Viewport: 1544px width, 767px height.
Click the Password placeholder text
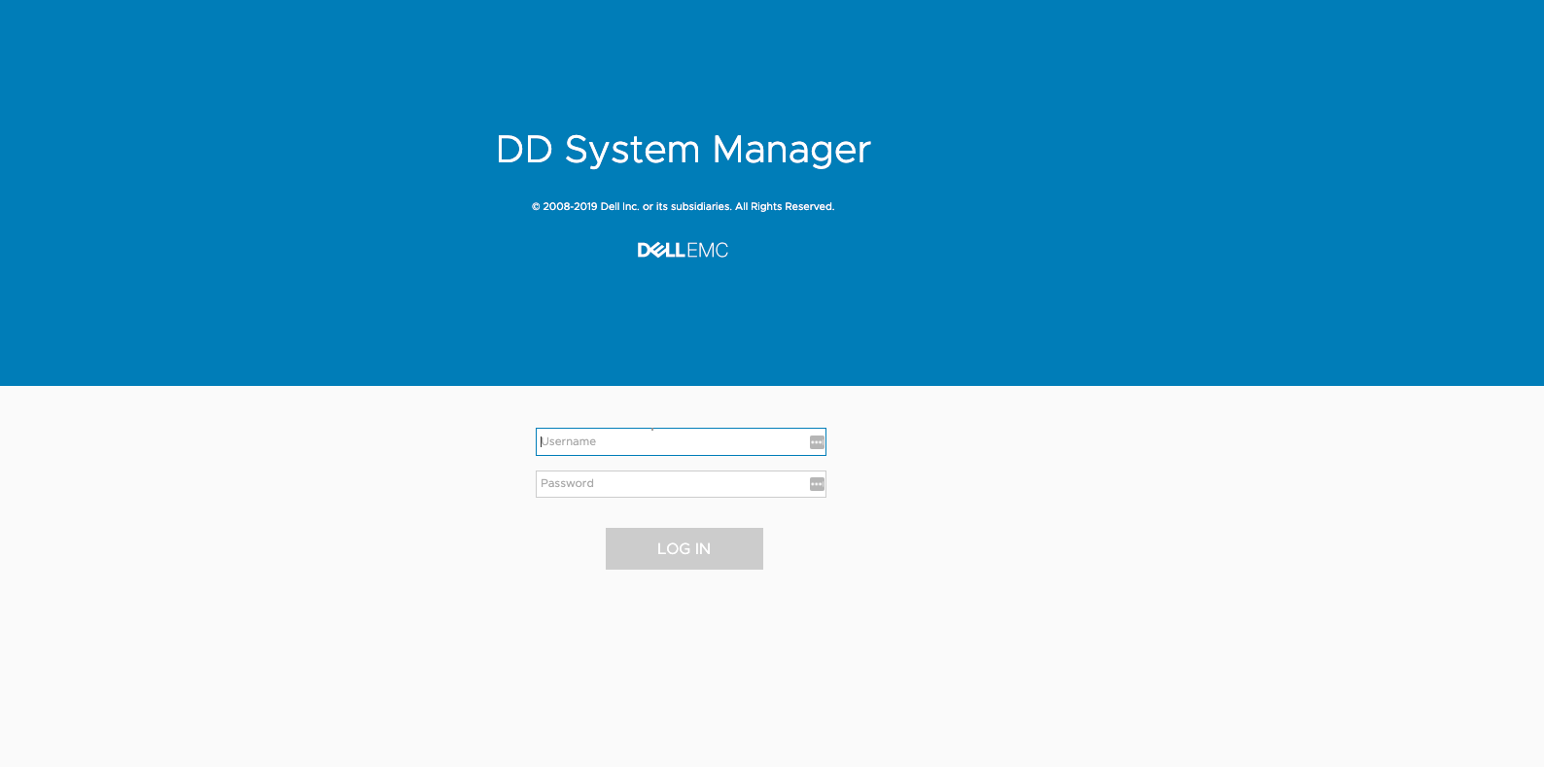[567, 484]
